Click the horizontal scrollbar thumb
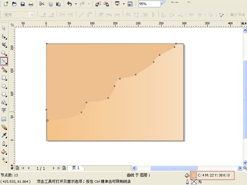 [x=174, y=168]
